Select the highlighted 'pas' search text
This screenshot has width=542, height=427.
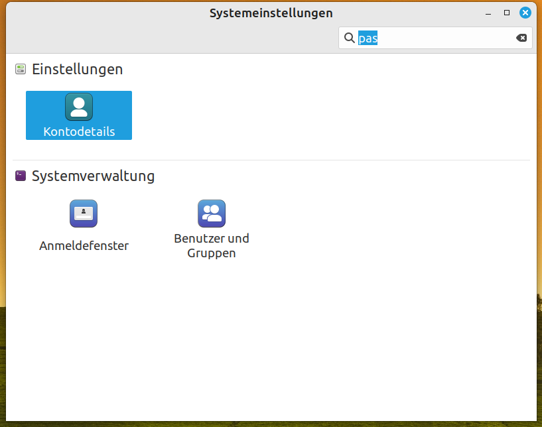(368, 38)
